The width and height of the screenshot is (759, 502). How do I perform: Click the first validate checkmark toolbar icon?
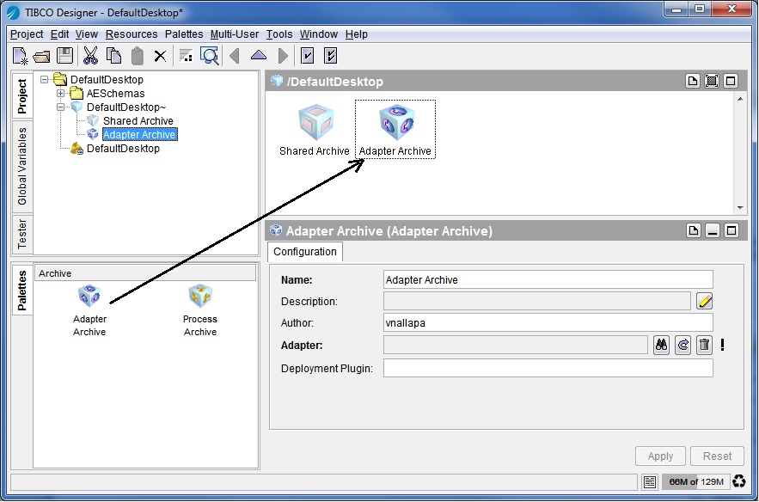[308, 56]
